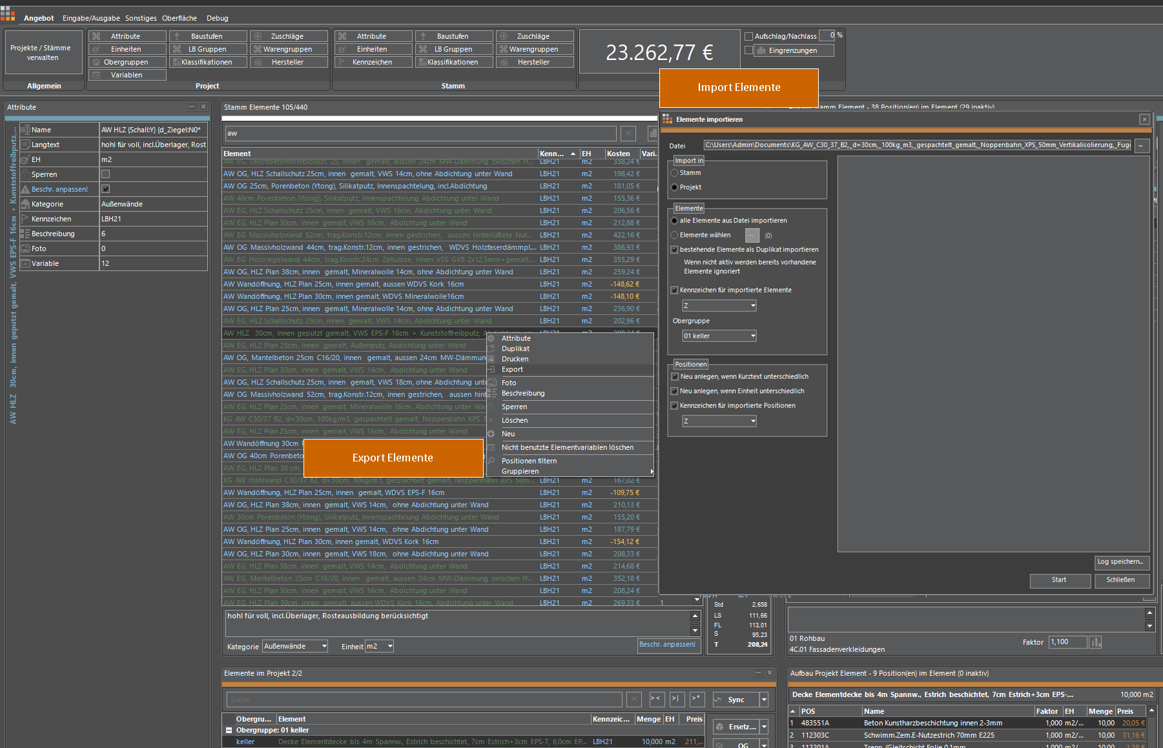Click the Log speichern button

pos(1122,561)
